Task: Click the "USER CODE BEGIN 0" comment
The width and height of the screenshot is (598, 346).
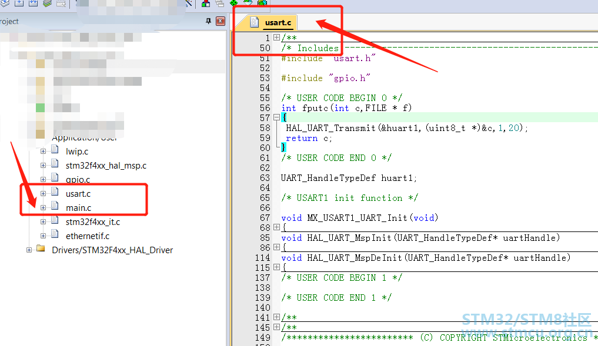Action: pyautogui.click(x=342, y=98)
